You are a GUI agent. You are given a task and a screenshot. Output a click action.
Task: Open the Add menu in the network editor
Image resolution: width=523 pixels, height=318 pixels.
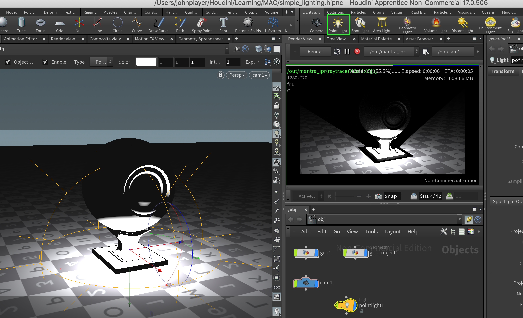(306, 232)
